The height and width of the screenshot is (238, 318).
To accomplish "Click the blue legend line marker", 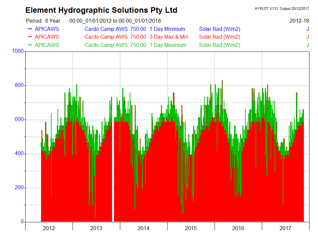I will [30, 29].
